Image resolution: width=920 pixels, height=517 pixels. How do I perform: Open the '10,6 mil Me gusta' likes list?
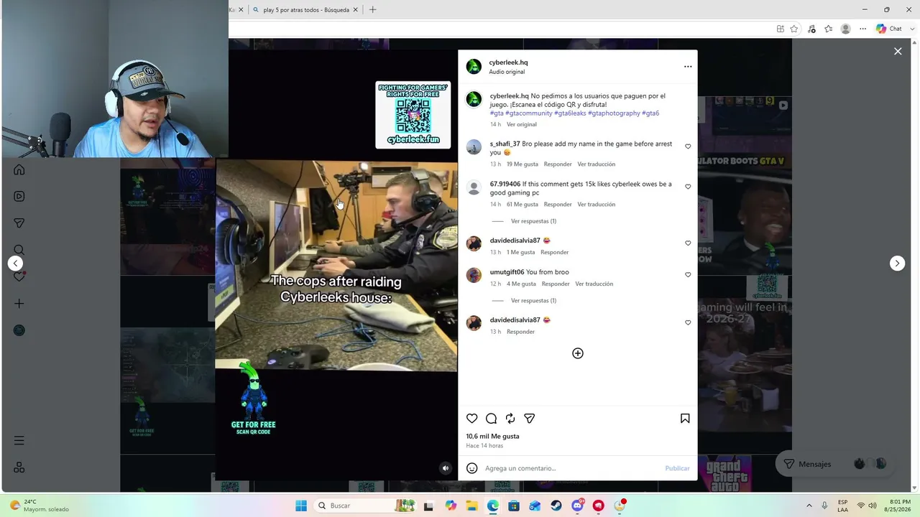point(492,437)
